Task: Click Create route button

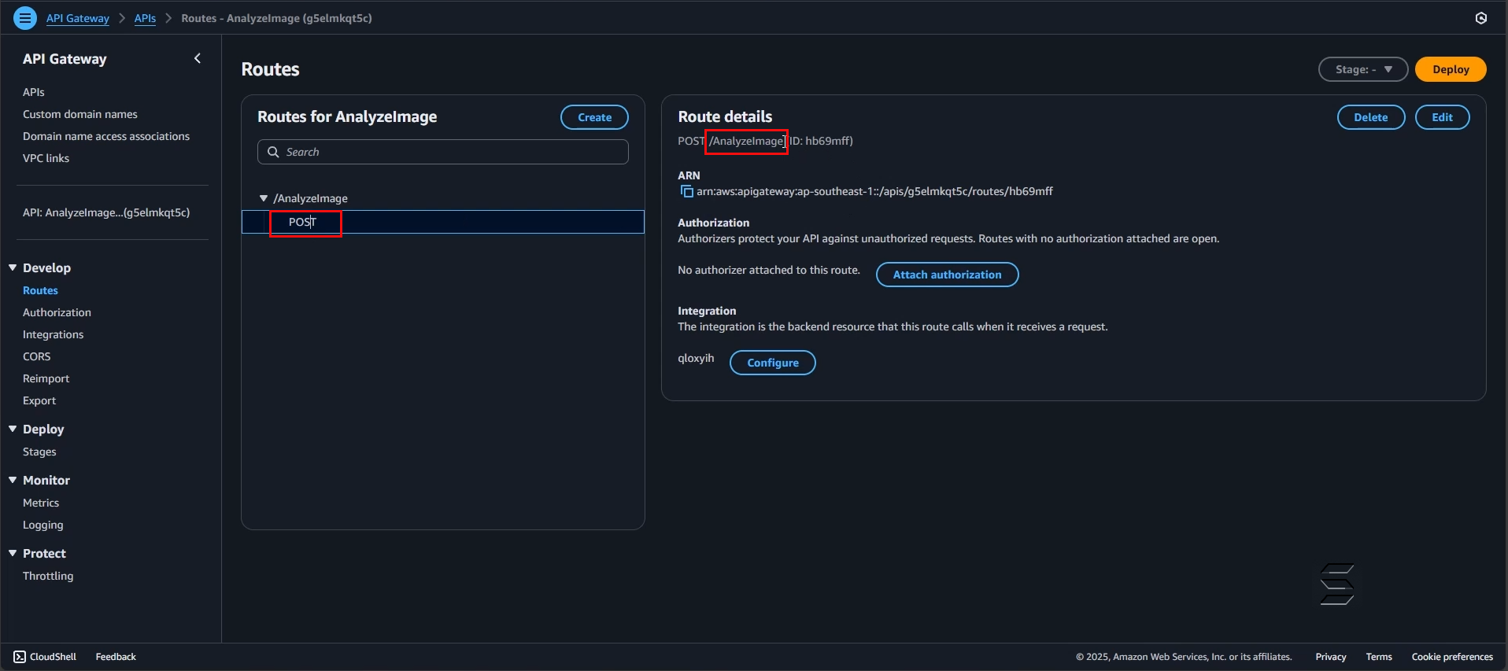Action: [x=594, y=117]
